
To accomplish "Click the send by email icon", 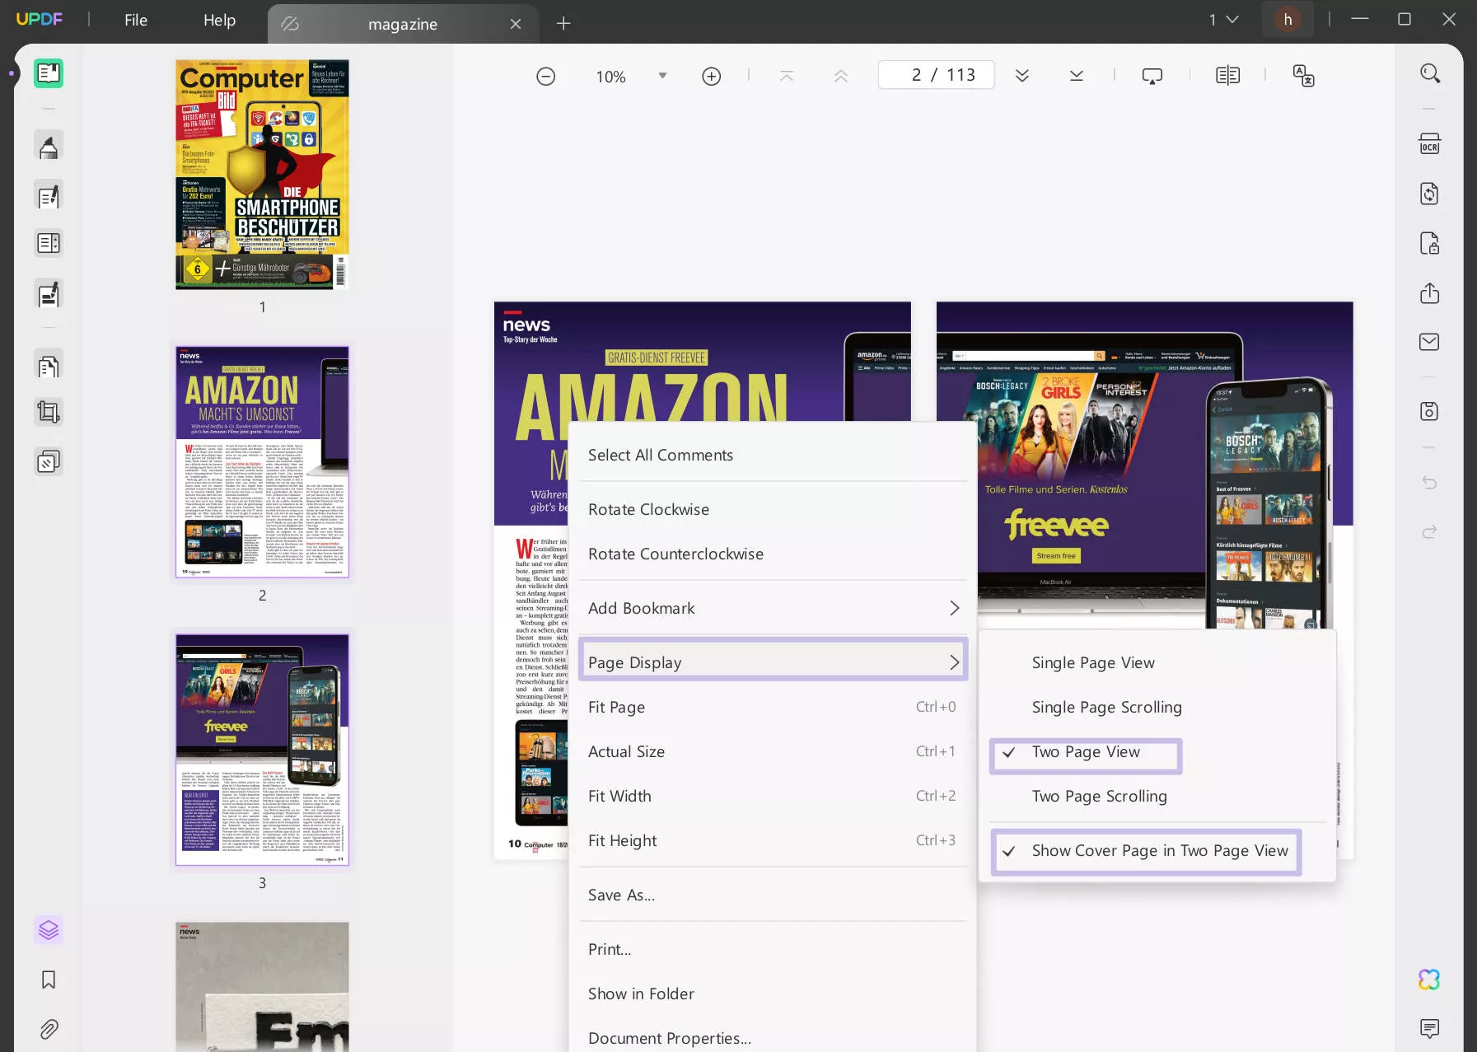I will point(1429,342).
